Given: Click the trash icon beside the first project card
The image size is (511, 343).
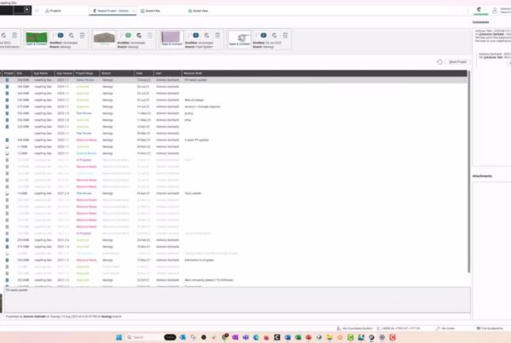Looking at the screenshot, I should pos(14,35).
